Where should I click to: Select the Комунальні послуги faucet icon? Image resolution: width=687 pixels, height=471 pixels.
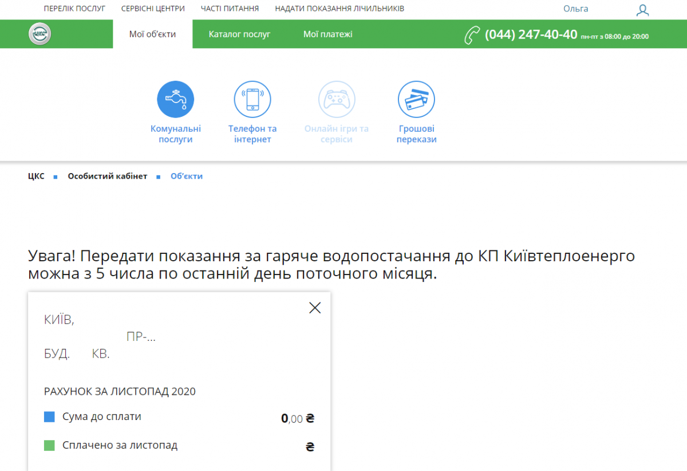click(176, 99)
